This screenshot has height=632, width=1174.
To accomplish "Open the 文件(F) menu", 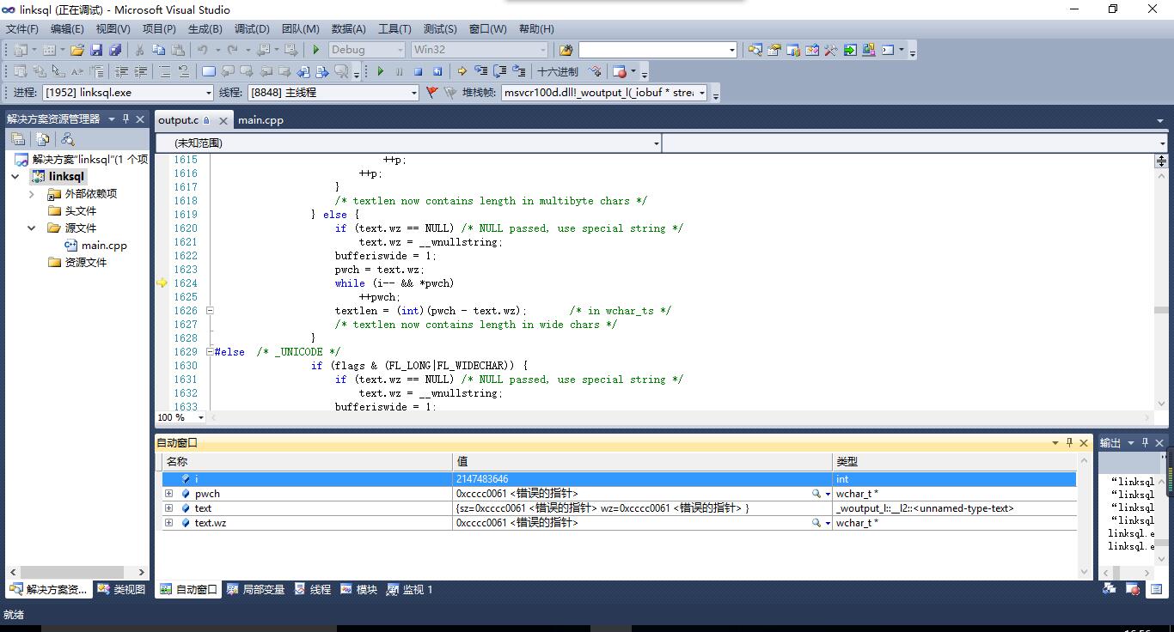I will 21,29.
